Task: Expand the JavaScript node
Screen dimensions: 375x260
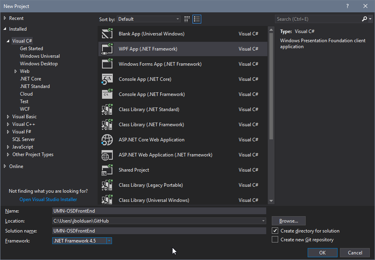Action: pos(8,147)
